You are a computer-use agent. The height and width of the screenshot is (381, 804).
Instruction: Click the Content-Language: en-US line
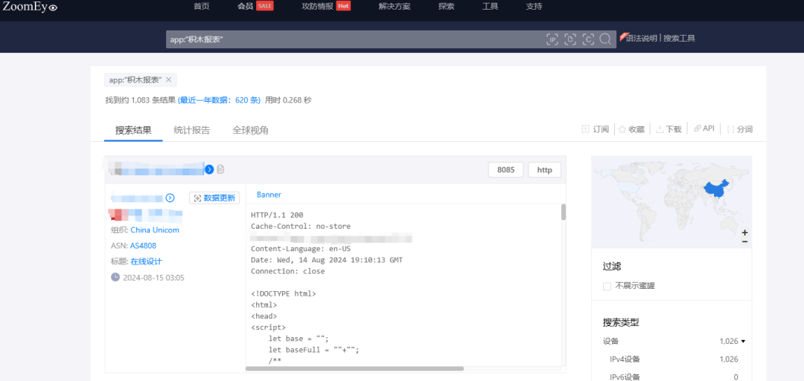point(301,249)
